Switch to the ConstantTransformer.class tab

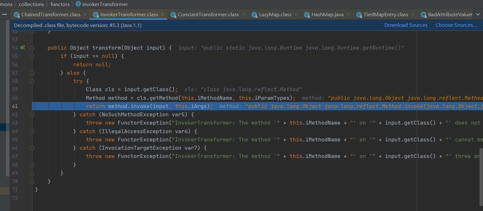click(208, 14)
